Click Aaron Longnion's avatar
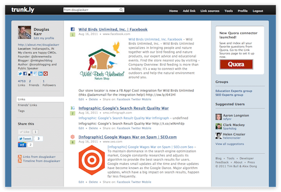The image size is (281, 192). click(219, 117)
